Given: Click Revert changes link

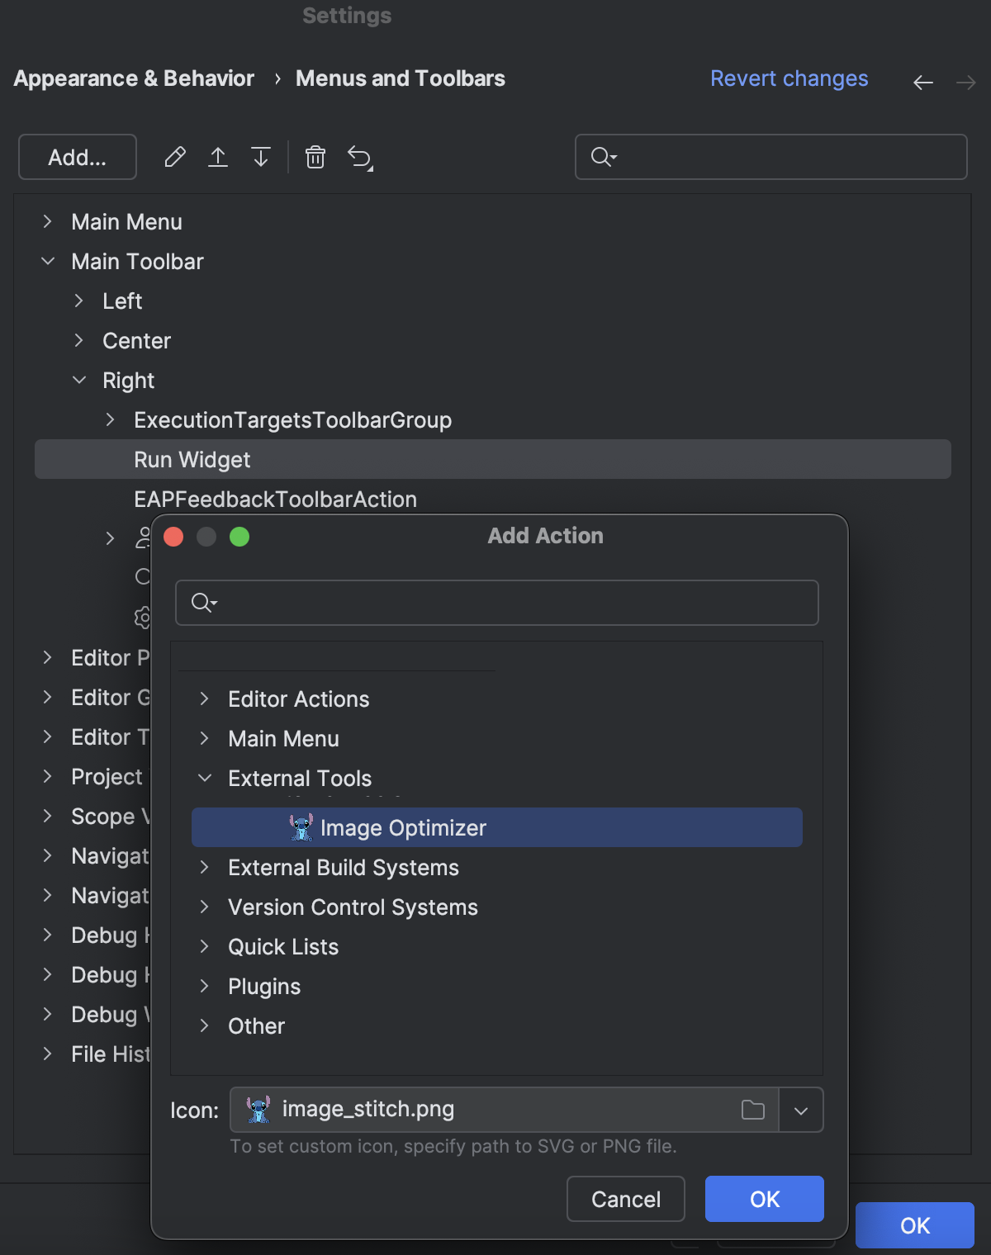Looking at the screenshot, I should [789, 78].
